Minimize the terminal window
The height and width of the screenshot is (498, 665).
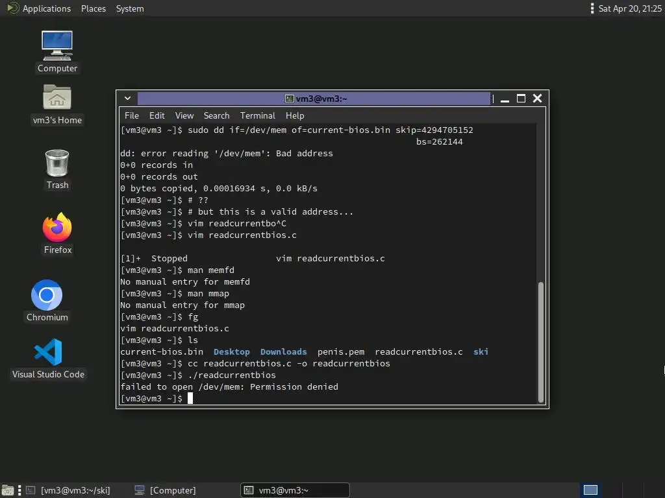tap(505, 99)
